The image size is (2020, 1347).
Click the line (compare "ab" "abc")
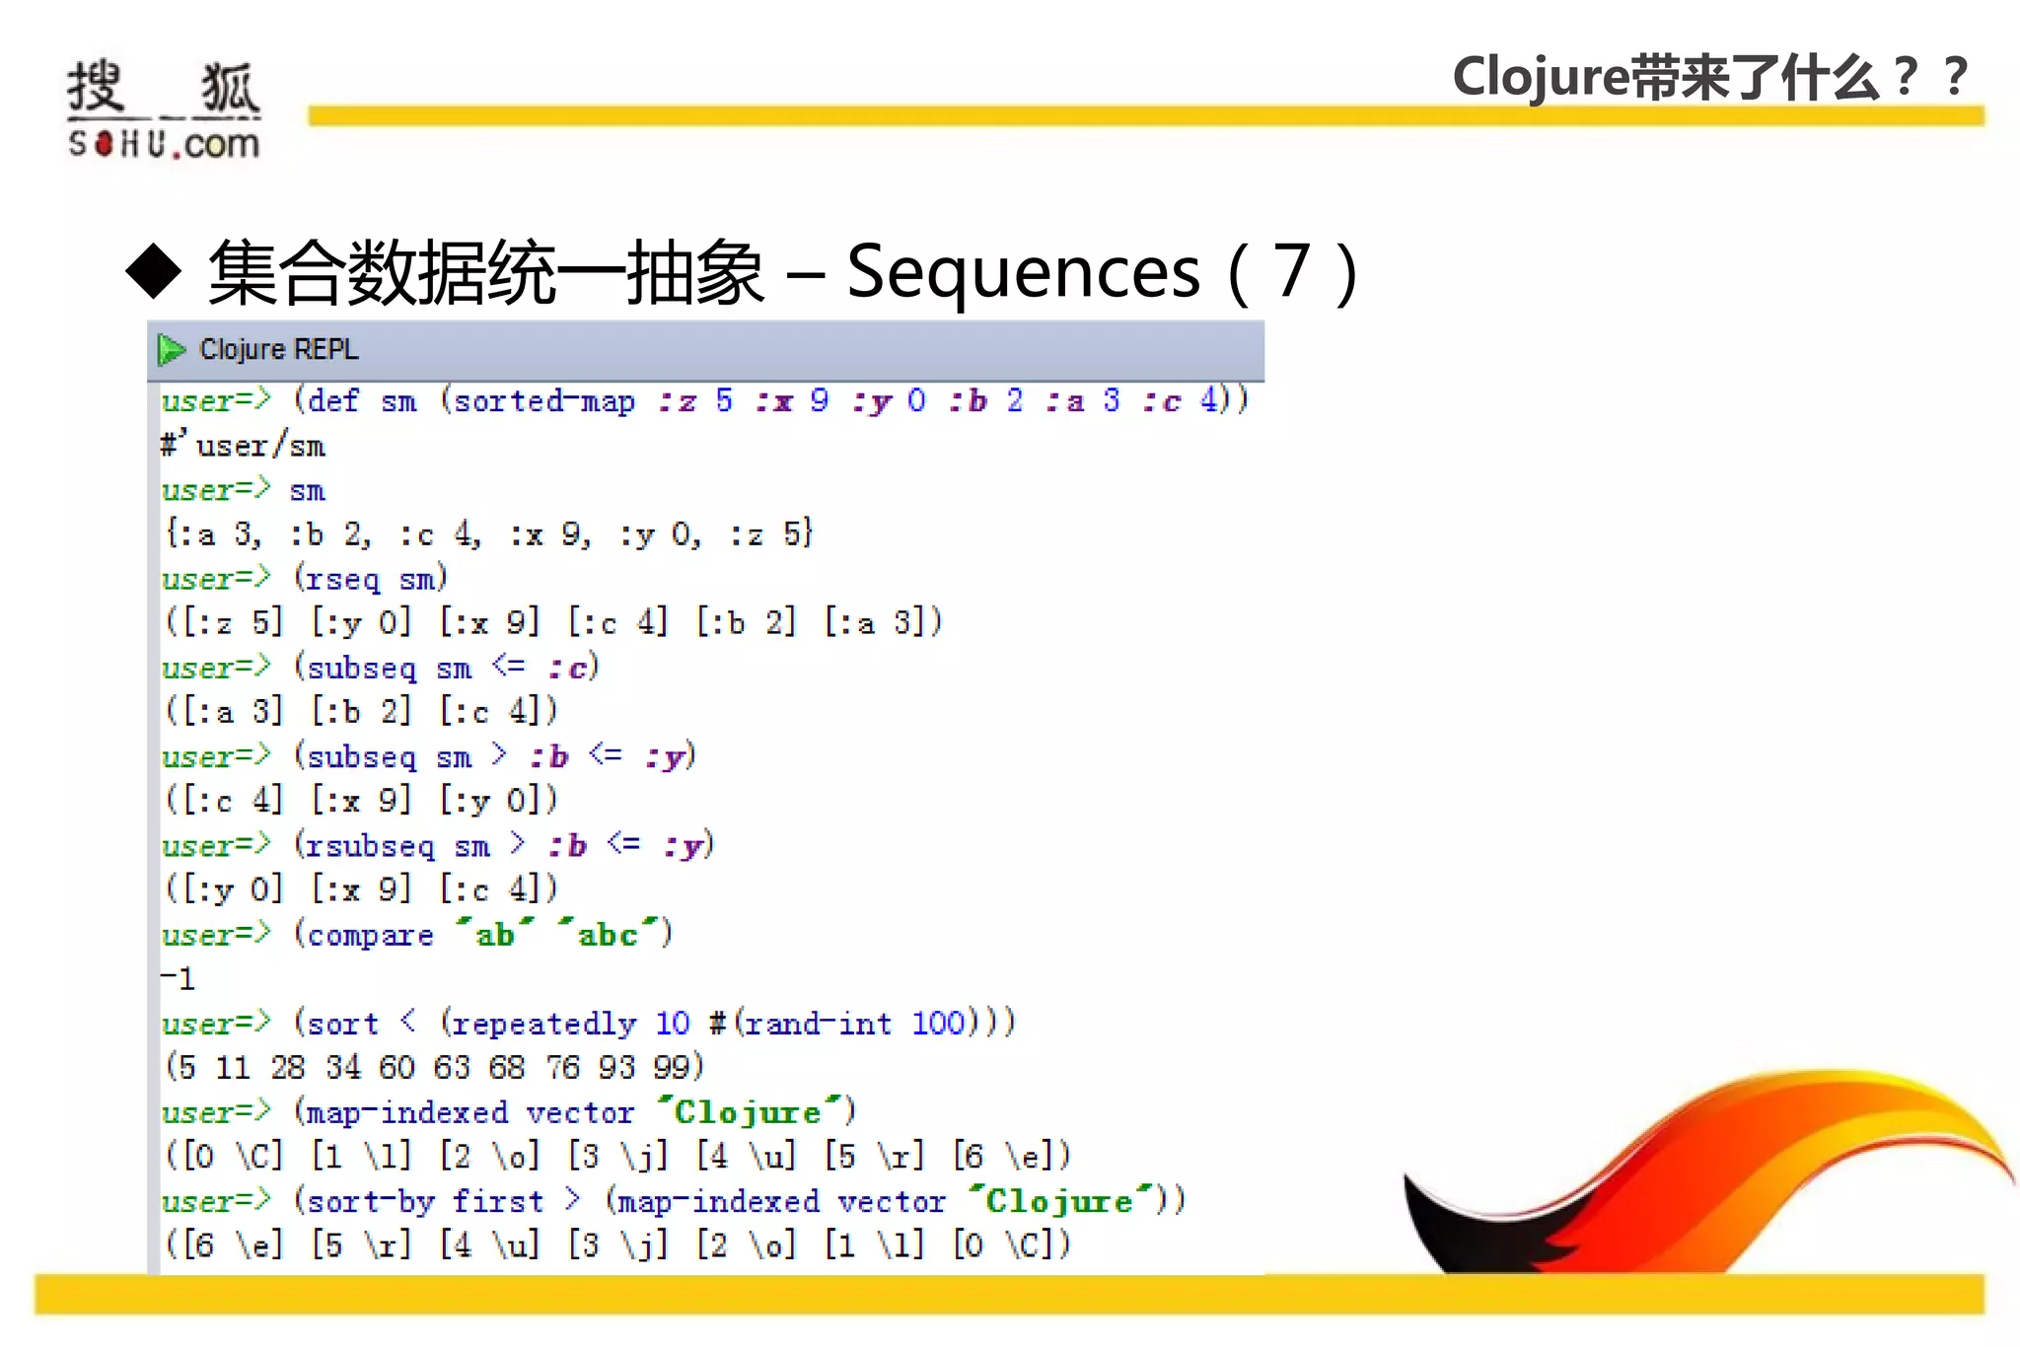point(417,934)
